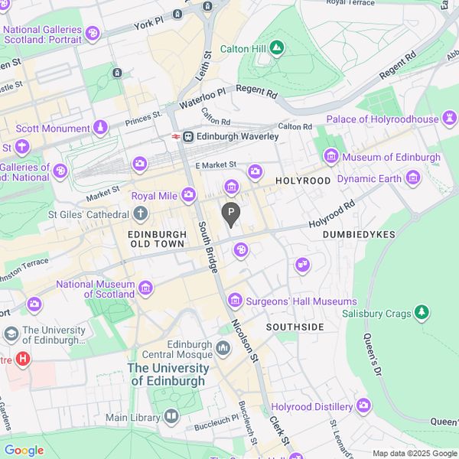
Task: Click The University of Edinburgh graduation cap icon
Action: coord(11,334)
